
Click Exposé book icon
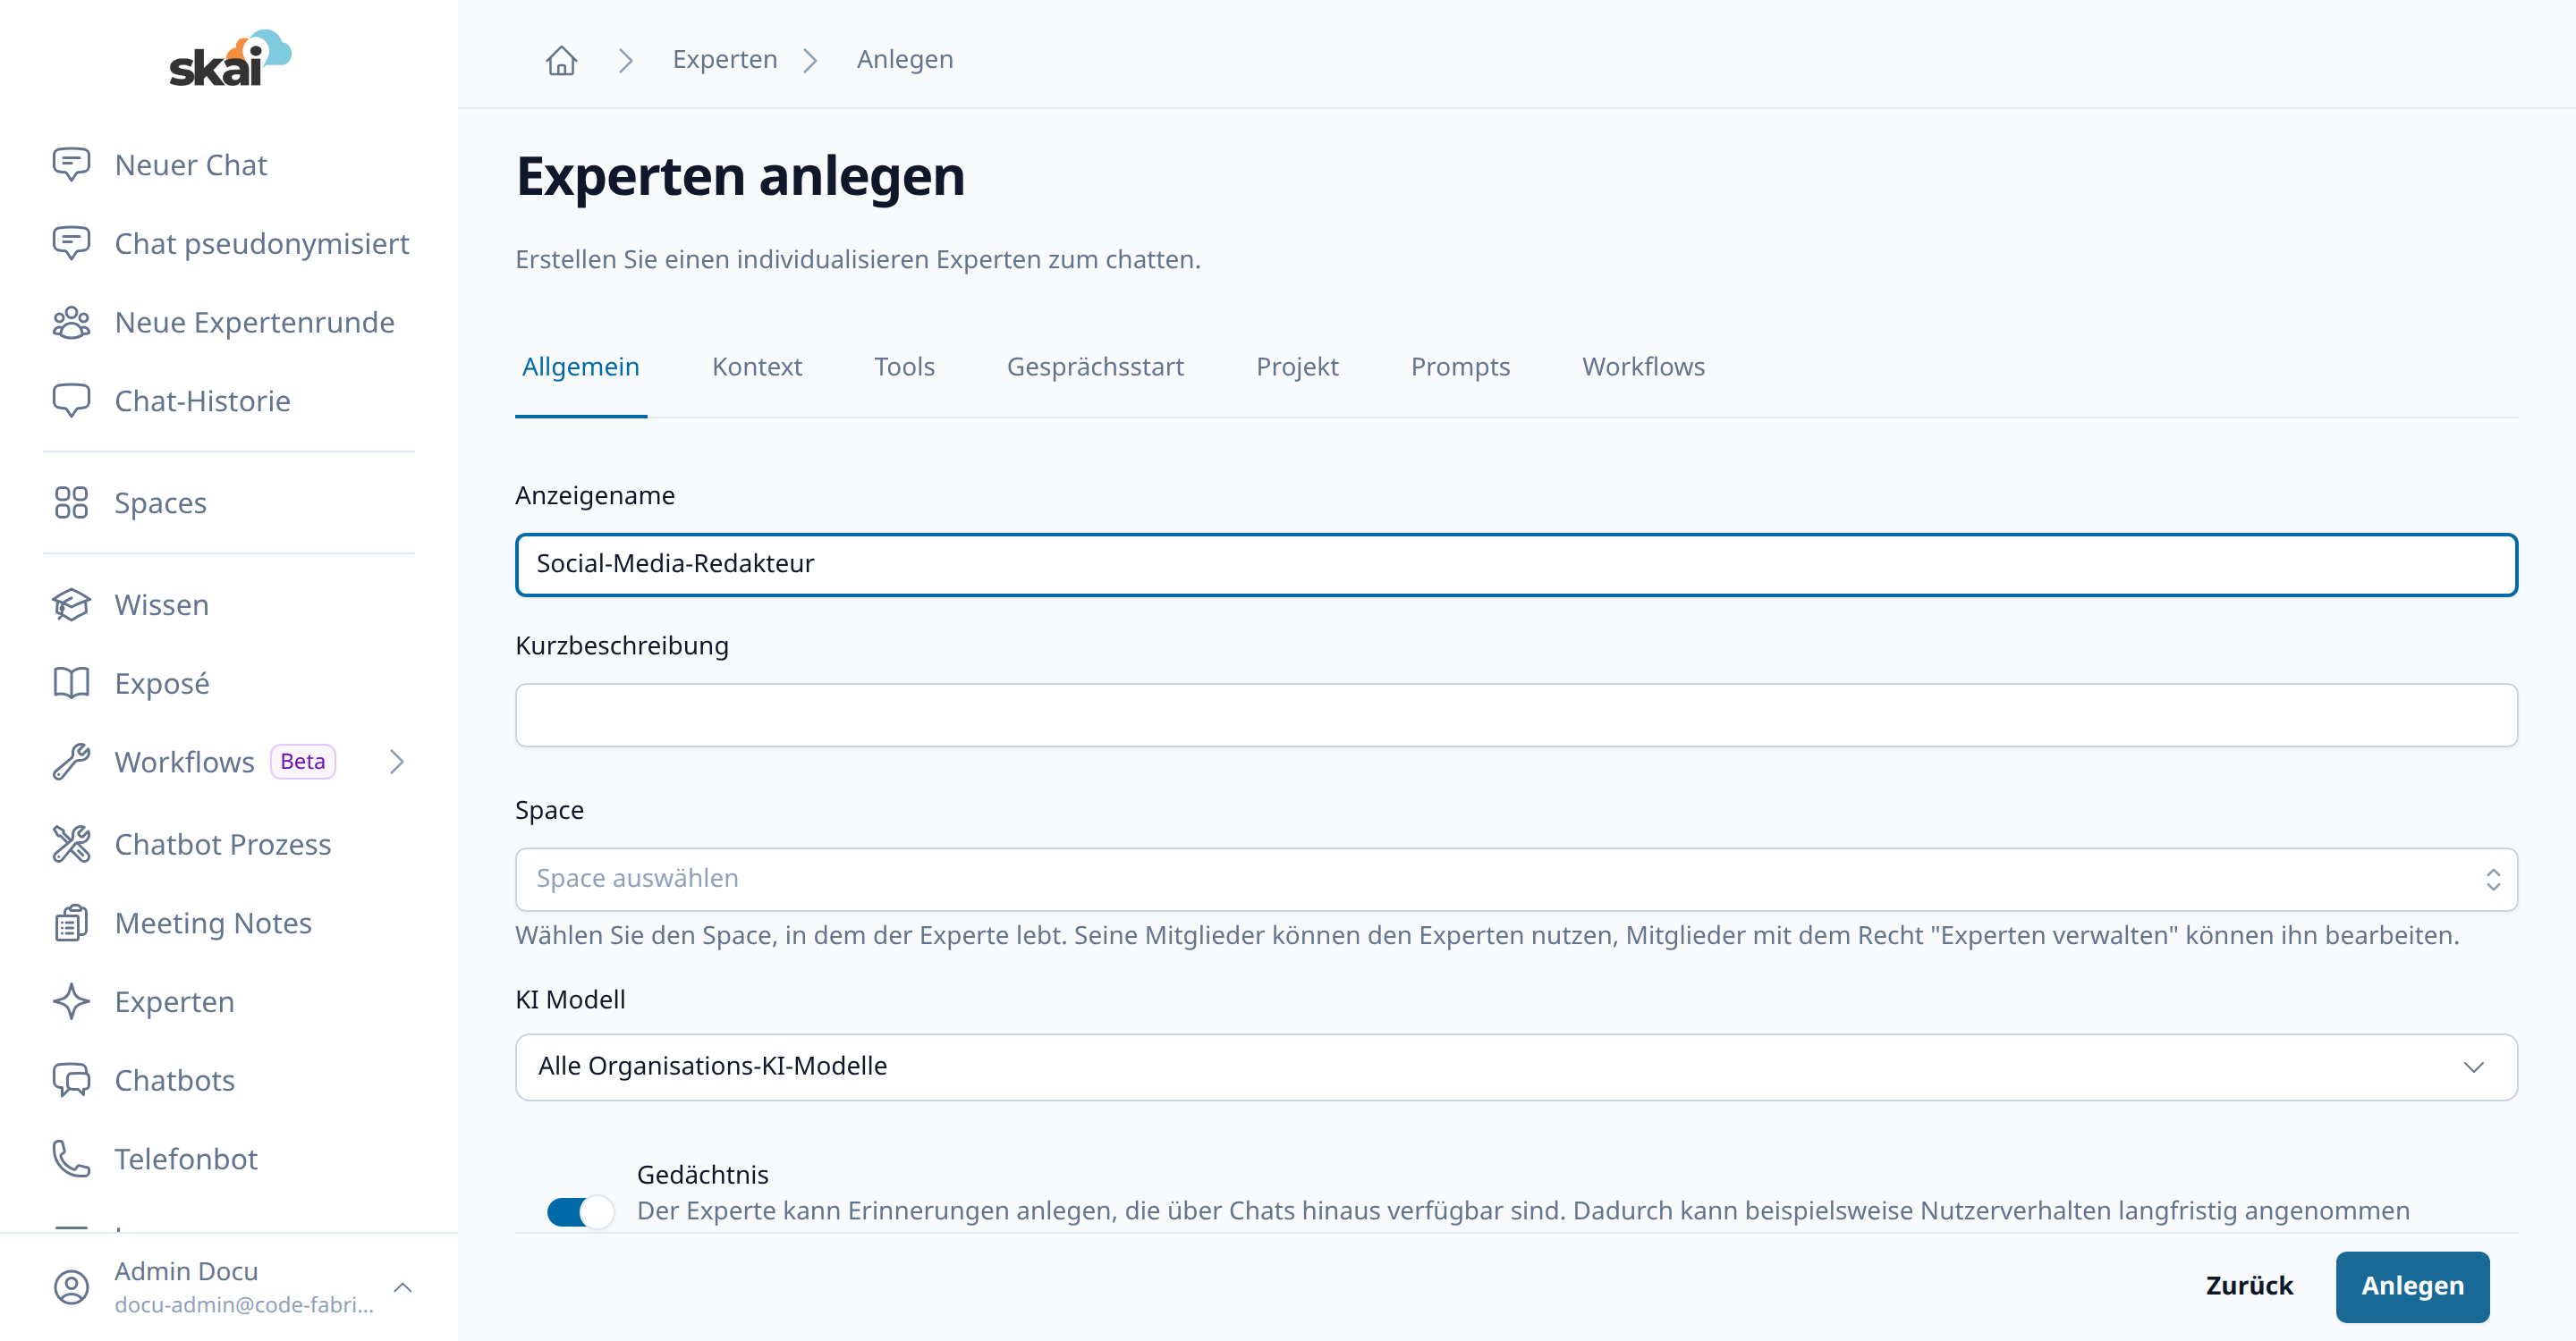[x=71, y=684]
